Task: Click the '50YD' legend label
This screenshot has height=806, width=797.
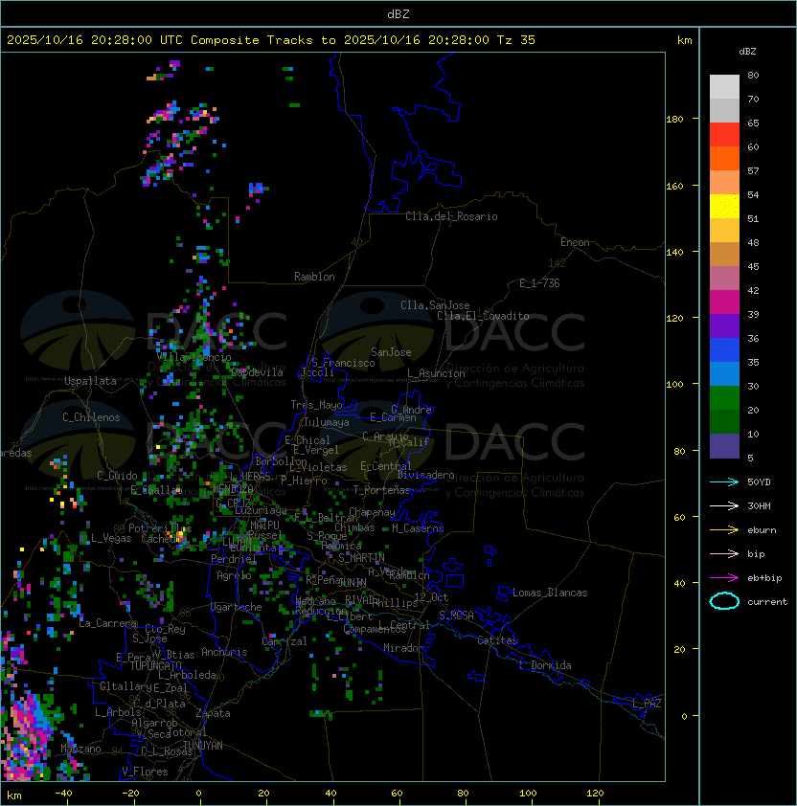Action: pyautogui.click(x=759, y=482)
